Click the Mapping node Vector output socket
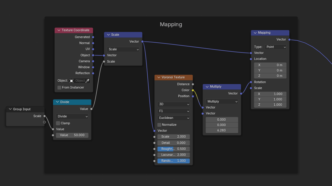Screen dimensions: 332x186 [x=289, y=40]
